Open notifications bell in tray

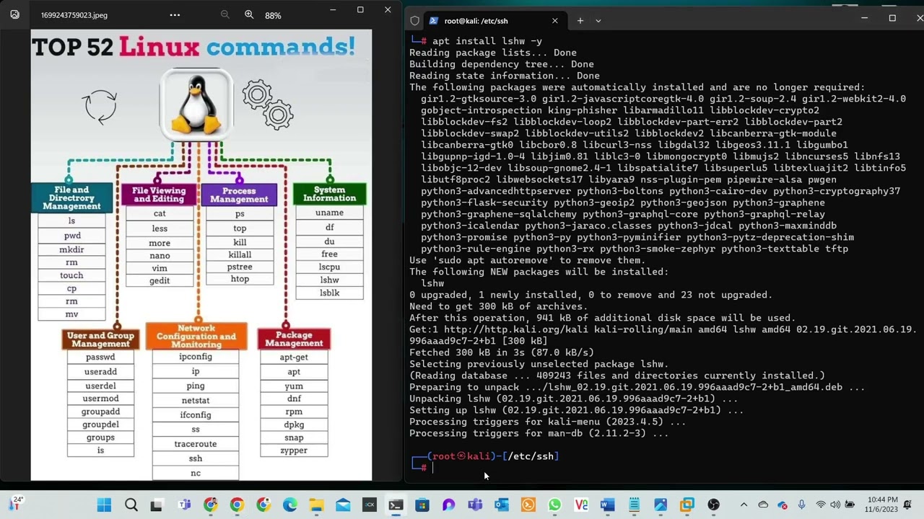pyautogui.click(x=908, y=505)
